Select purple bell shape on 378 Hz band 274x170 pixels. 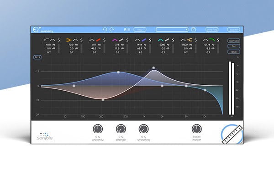click(x=115, y=40)
